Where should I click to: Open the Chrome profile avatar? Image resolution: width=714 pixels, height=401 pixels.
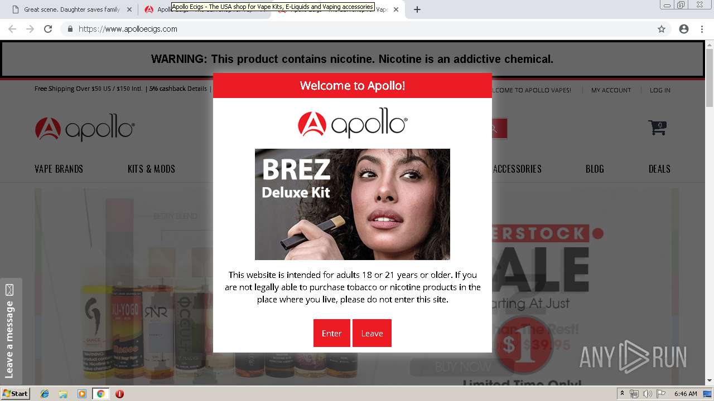684,29
